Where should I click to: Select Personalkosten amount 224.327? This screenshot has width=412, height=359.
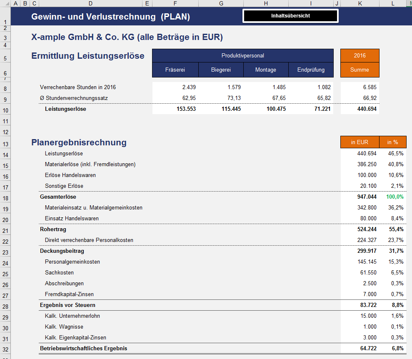click(360, 240)
